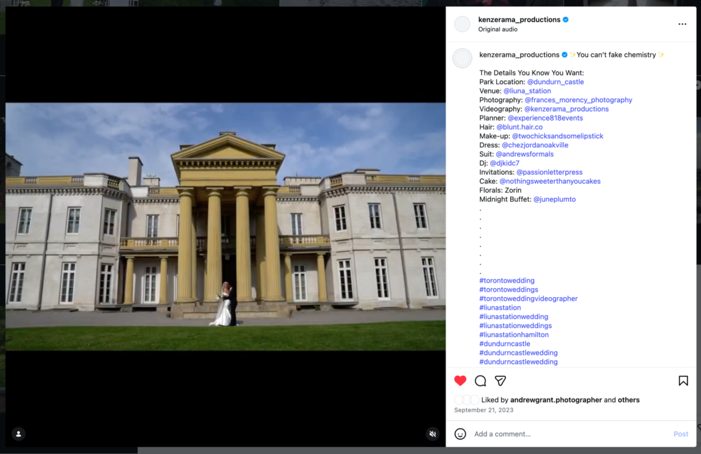The height and width of the screenshot is (454, 701).
Task: Open kenzerama_productions profile picture in header
Action: 463,24
